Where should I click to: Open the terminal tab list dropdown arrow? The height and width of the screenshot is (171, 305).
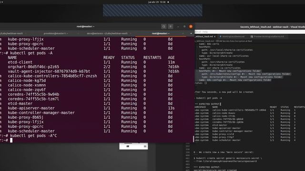pyautogui.click(x=191, y=33)
